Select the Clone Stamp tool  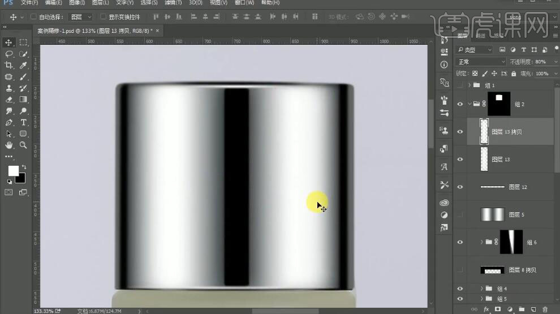9,88
